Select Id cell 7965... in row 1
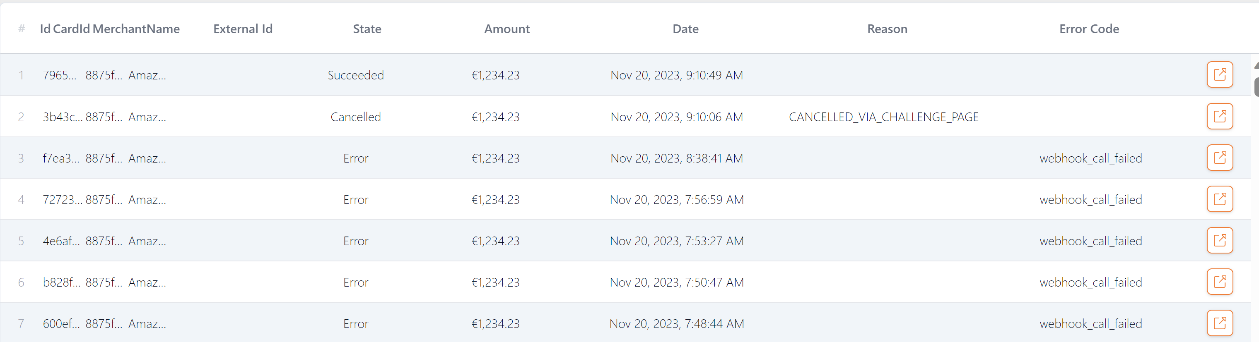The height and width of the screenshot is (342, 1259). coord(60,75)
